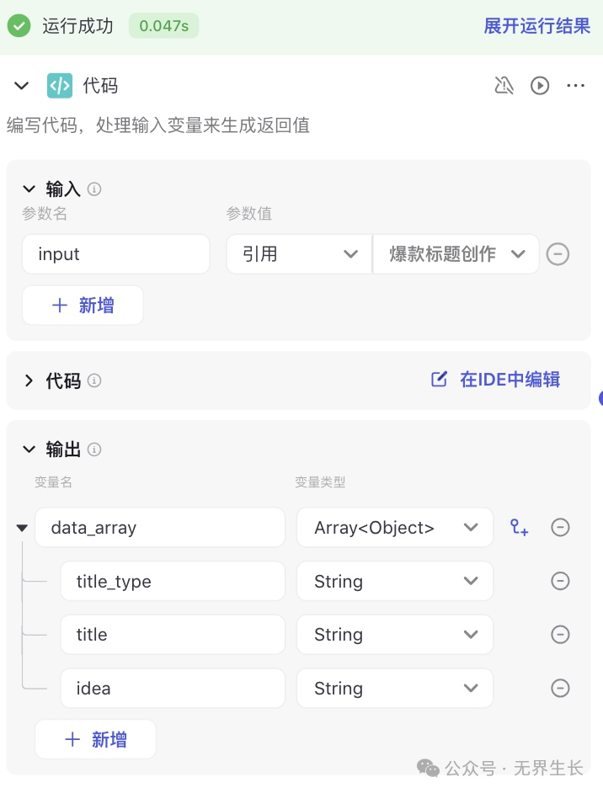The width and height of the screenshot is (603, 793).
Task: Delete the data_array output variable
Action: pos(560,528)
